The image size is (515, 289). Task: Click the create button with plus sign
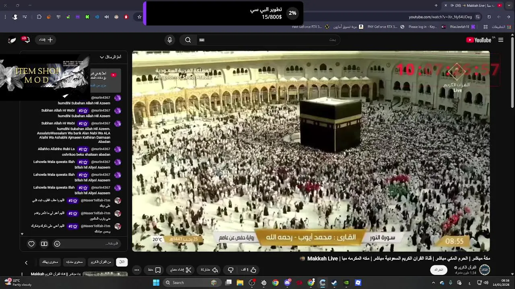point(46,40)
